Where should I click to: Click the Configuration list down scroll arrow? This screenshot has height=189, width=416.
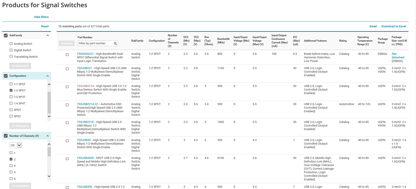click(49, 116)
